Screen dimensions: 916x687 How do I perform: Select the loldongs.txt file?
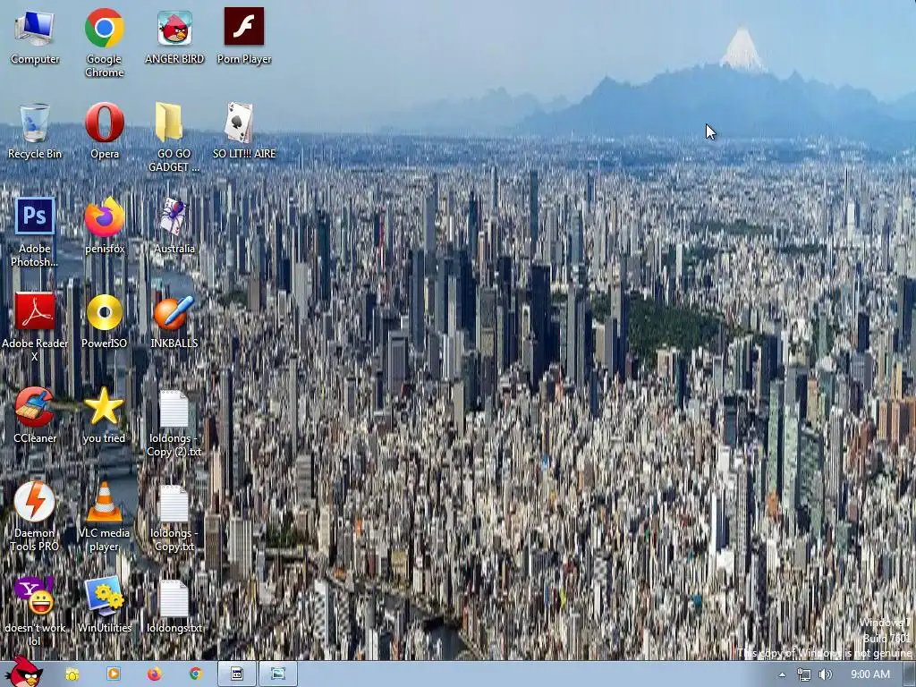click(x=174, y=605)
